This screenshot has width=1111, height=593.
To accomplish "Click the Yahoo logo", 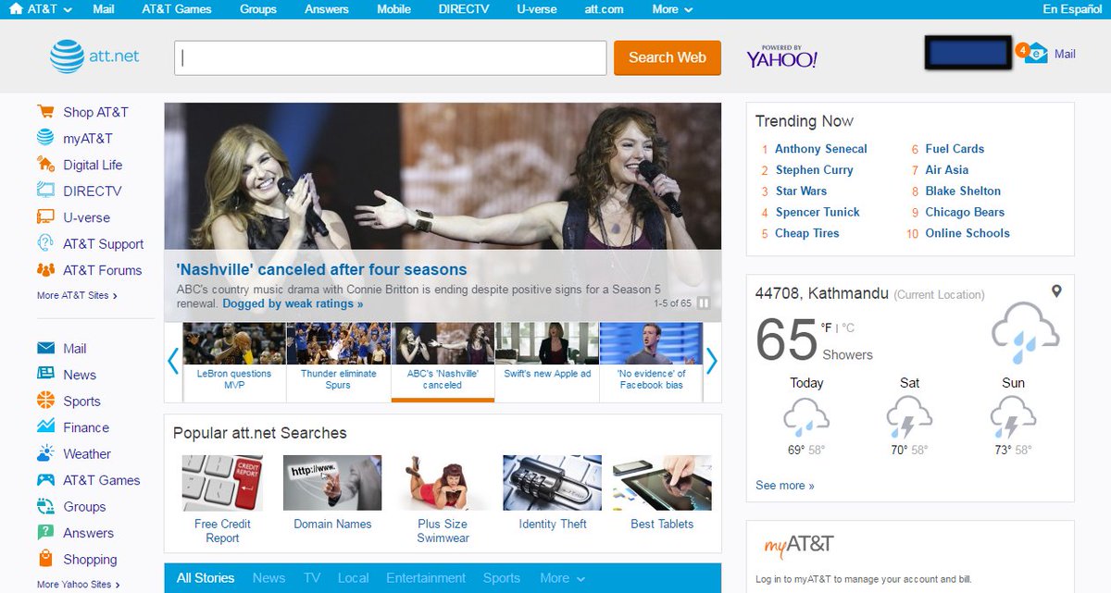I will click(782, 57).
